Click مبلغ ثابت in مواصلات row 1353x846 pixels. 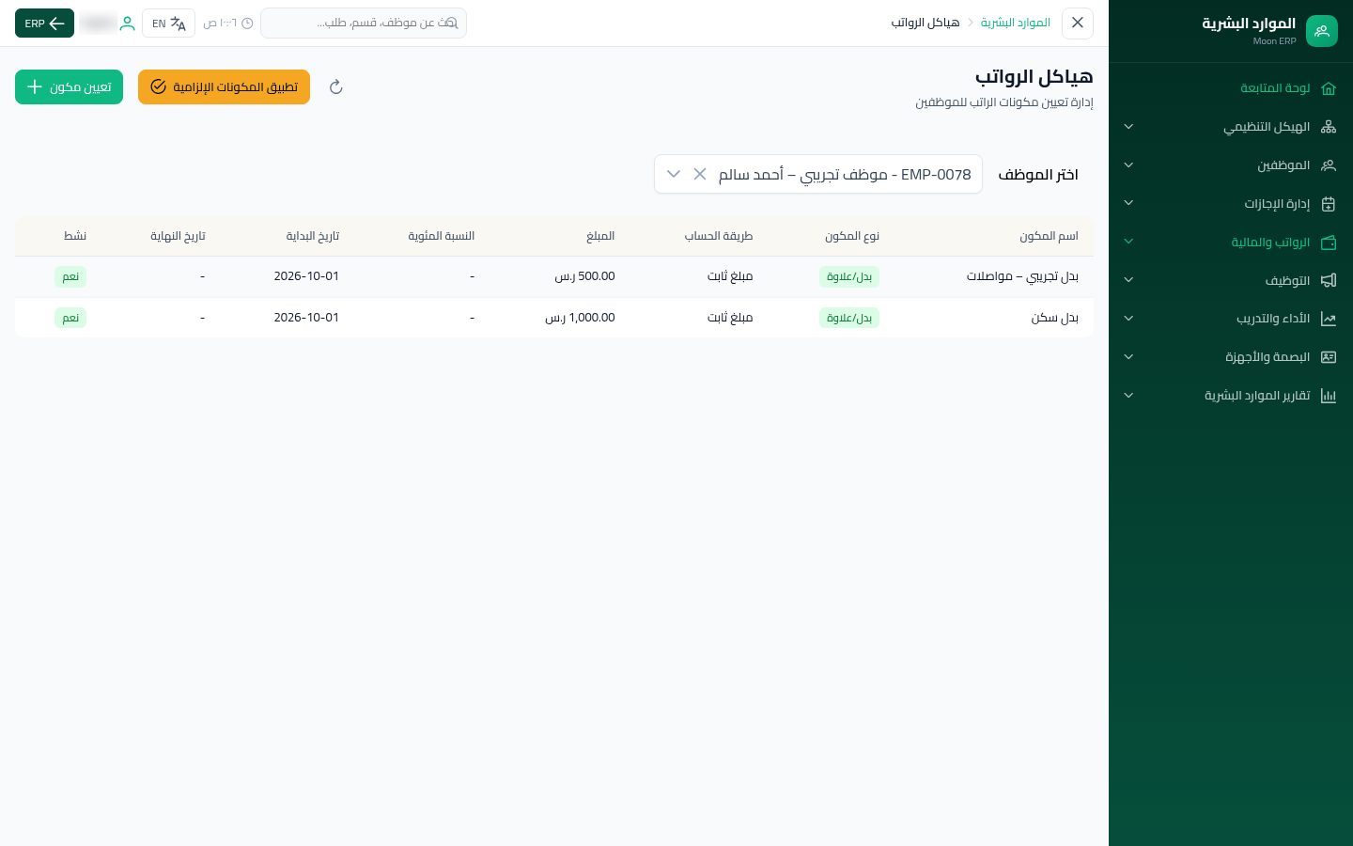pos(730,276)
